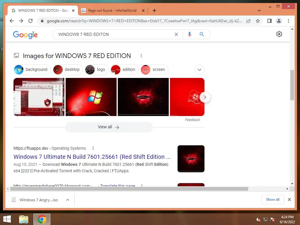Open Windows 7 Ultimate N Build result
Screen dimensions: 300x225
[92, 157]
